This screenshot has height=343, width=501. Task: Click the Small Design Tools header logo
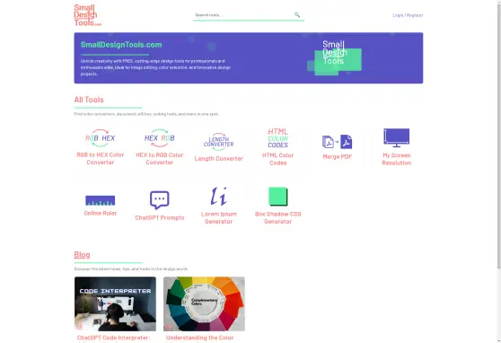[88, 15]
